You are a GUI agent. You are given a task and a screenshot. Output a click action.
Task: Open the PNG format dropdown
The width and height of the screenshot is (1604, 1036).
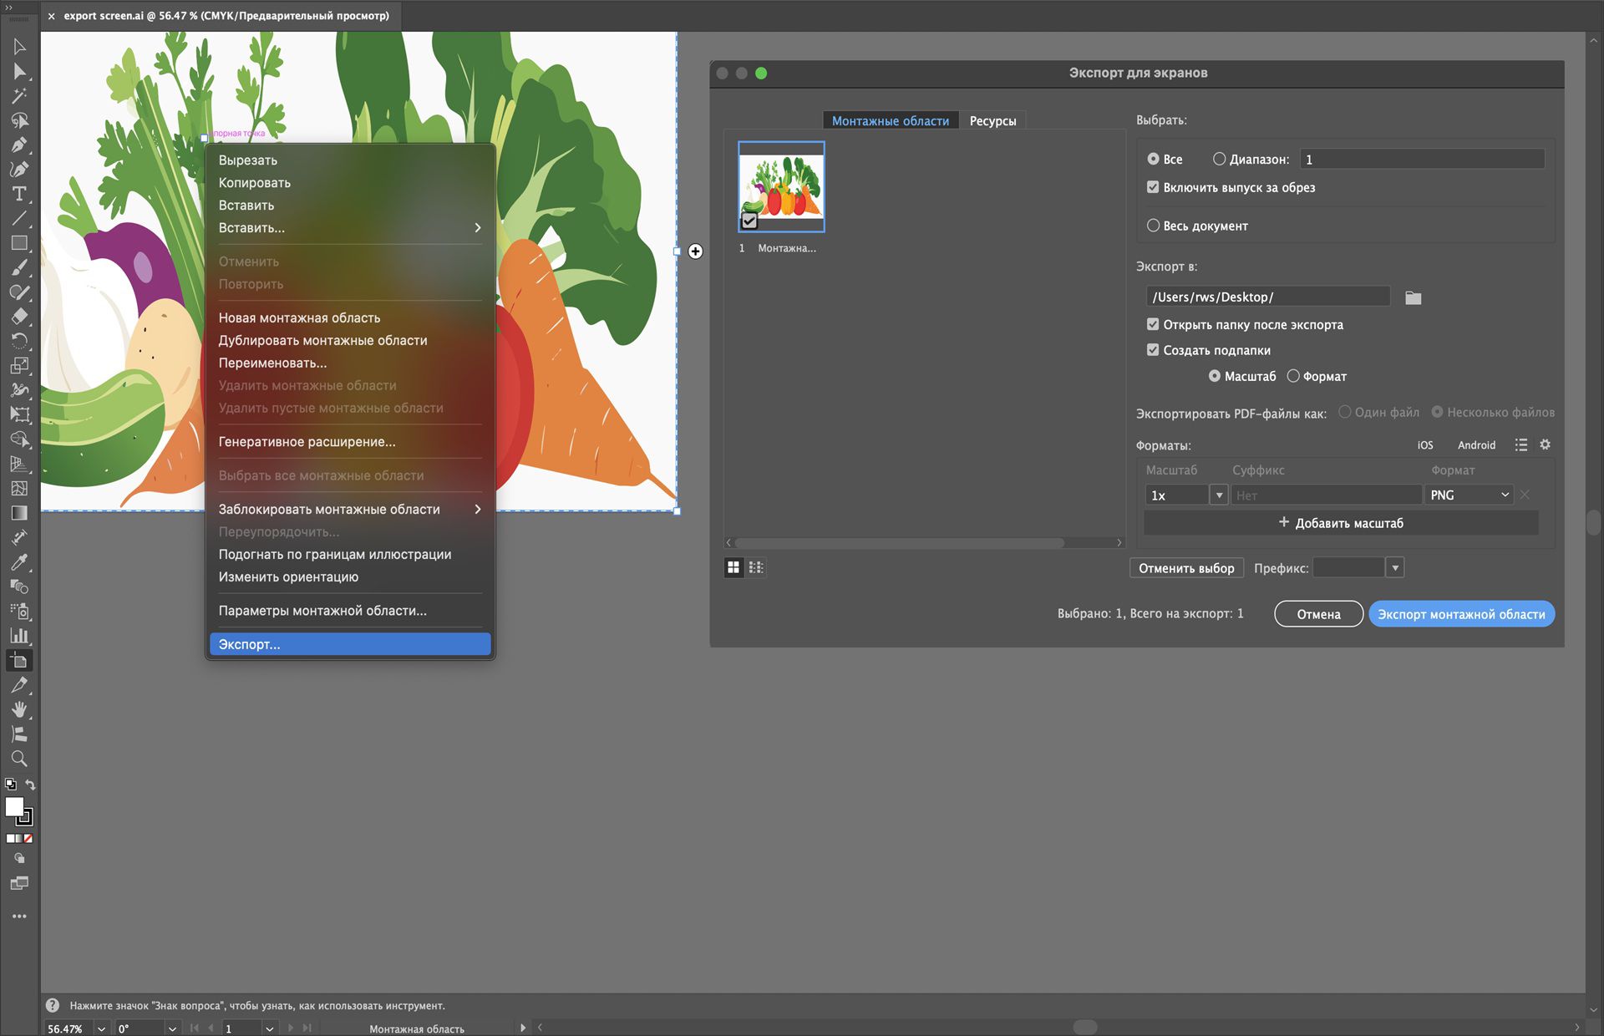[1469, 495]
